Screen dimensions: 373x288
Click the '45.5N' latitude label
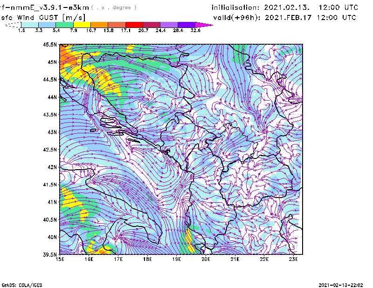tap(50, 44)
